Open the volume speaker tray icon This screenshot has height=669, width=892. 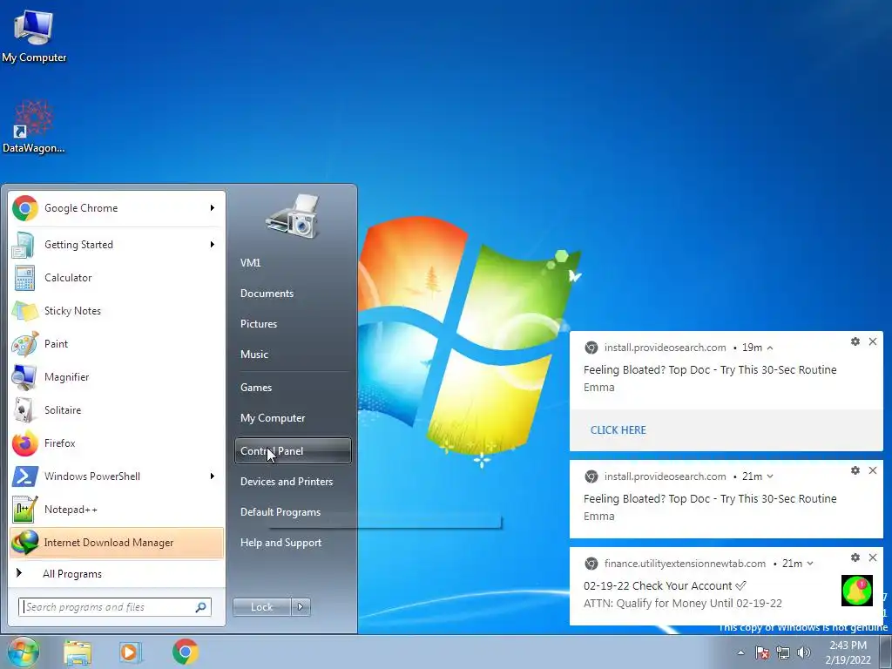click(804, 652)
